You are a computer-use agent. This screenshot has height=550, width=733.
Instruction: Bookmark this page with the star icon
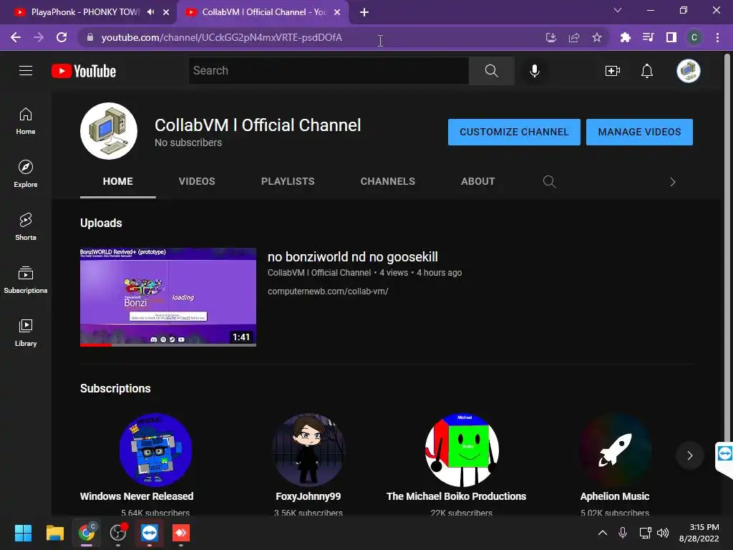pos(596,37)
